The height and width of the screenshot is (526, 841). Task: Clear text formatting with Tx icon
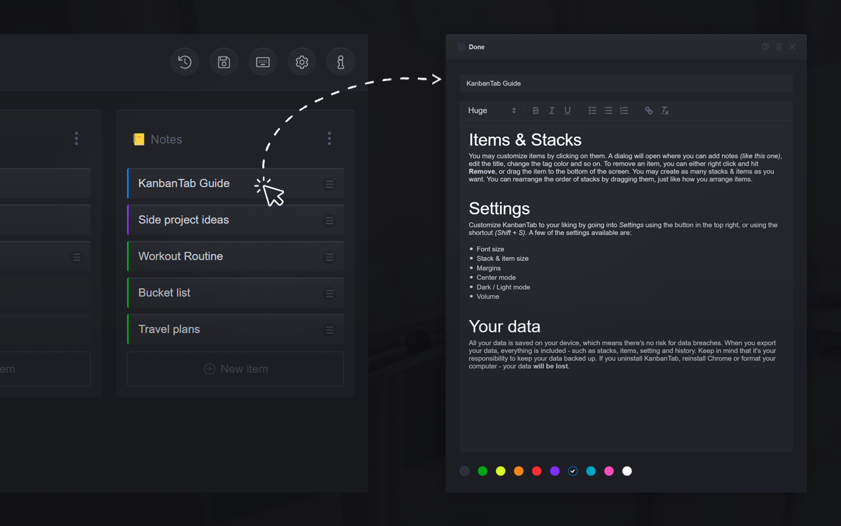pos(664,110)
